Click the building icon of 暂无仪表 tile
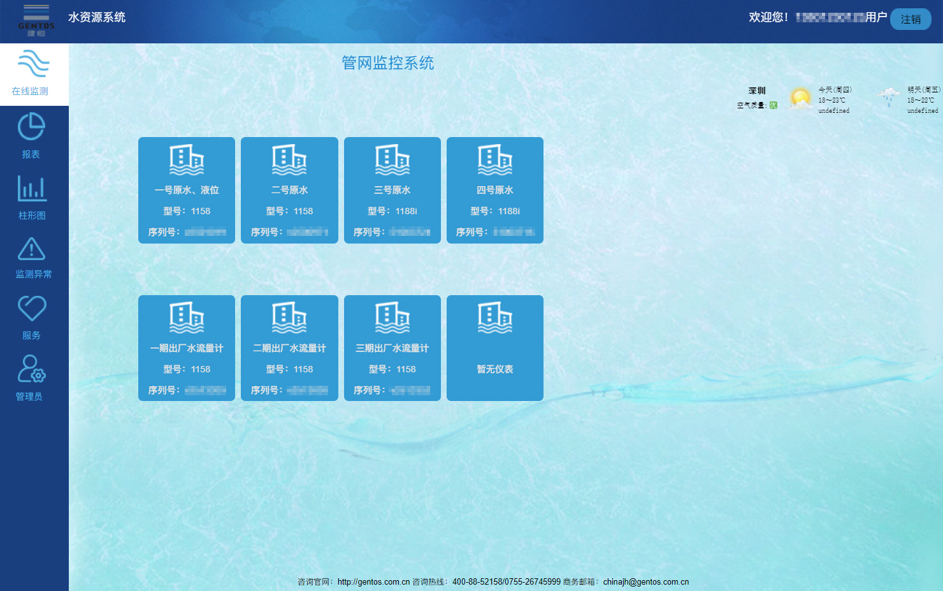The width and height of the screenshot is (943, 591). [x=495, y=317]
